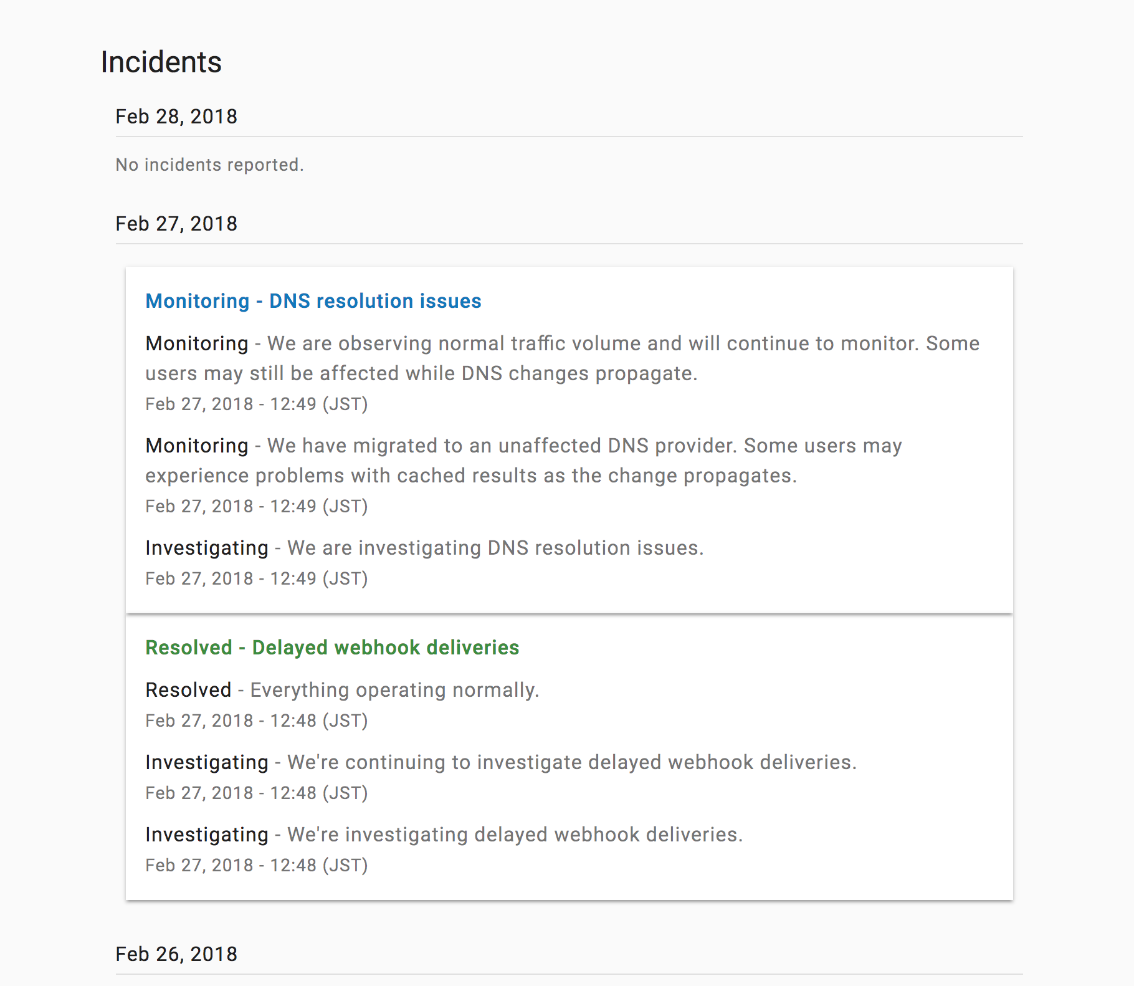Select the Feb 26, 2018 date header
The width and height of the screenshot is (1134, 986).
click(x=176, y=954)
